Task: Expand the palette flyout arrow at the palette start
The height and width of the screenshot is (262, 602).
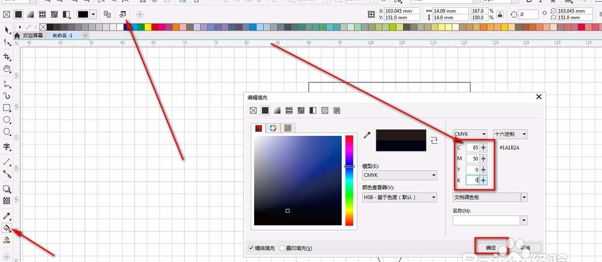Action: tap(20, 27)
